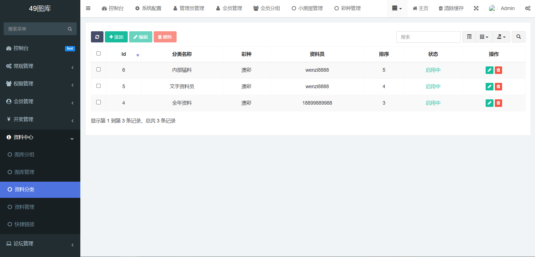Viewport: 535px width, 257px height.
Task: Click red delete trash icon for 全年资料 row
Action: 498,103
